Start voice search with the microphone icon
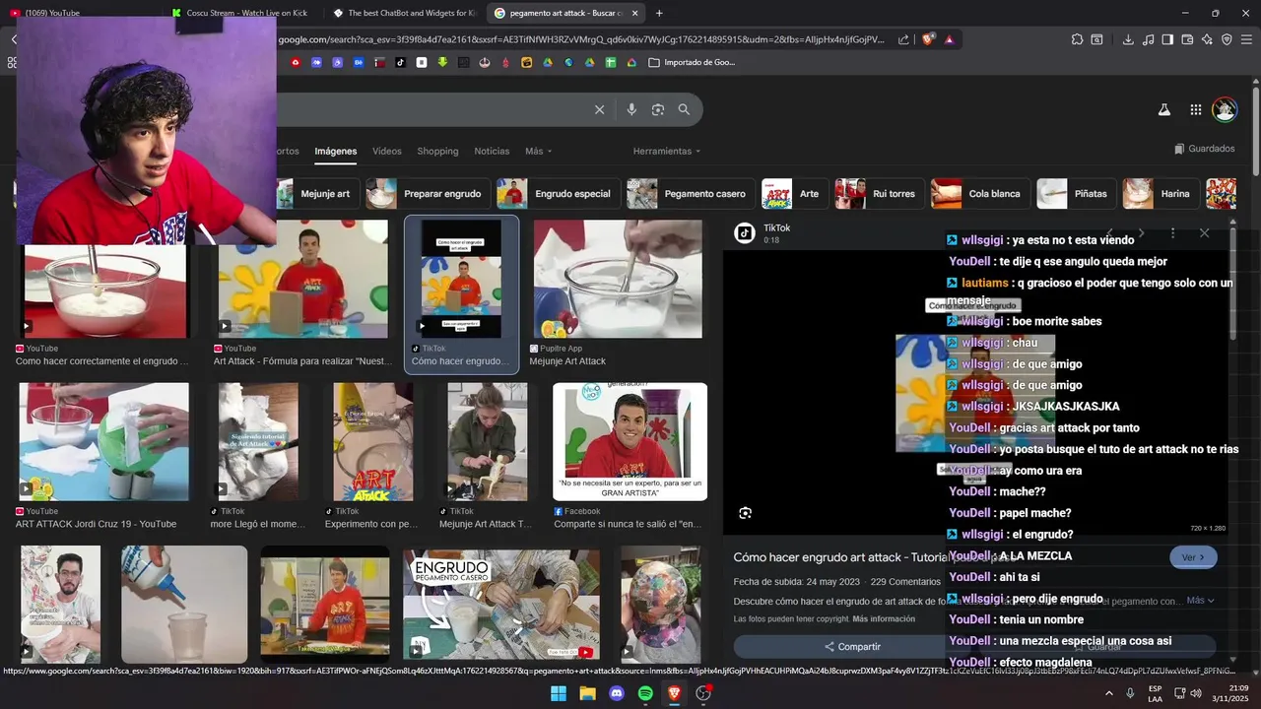Screen dimensions: 1261x709 (631, 109)
